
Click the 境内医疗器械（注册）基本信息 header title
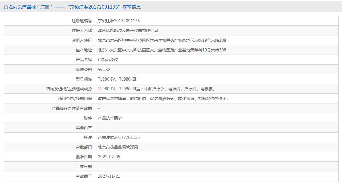pos(75,7)
